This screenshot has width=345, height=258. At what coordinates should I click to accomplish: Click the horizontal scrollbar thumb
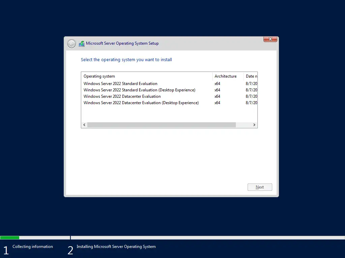click(x=162, y=125)
